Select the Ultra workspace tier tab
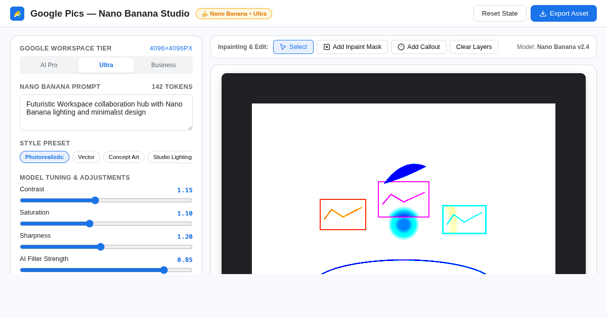The width and height of the screenshot is (607, 318). coord(106,65)
